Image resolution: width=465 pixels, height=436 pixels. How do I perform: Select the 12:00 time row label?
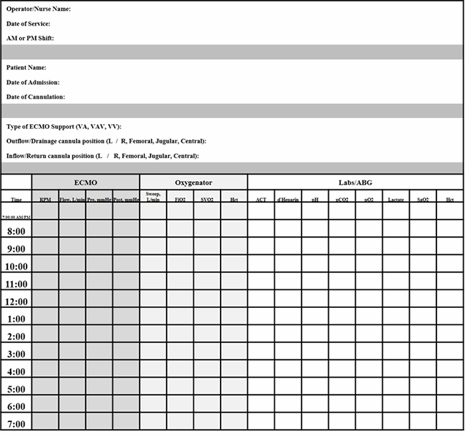[16, 302]
